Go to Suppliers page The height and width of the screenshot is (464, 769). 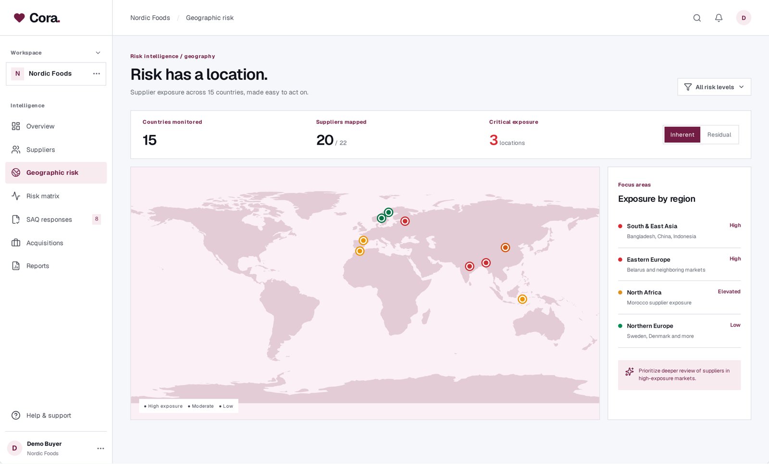[56, 149]
